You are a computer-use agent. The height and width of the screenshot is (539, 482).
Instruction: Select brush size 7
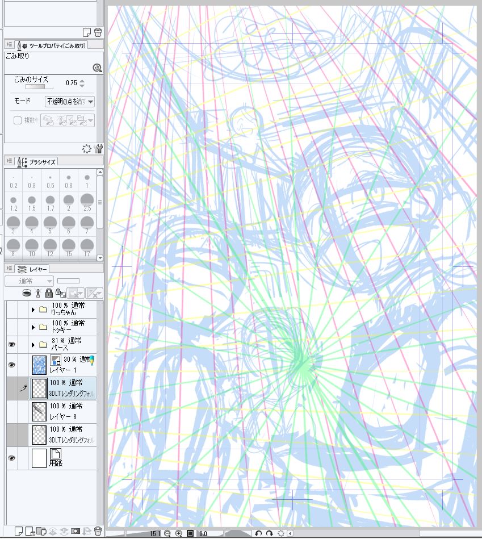[87, 225]
